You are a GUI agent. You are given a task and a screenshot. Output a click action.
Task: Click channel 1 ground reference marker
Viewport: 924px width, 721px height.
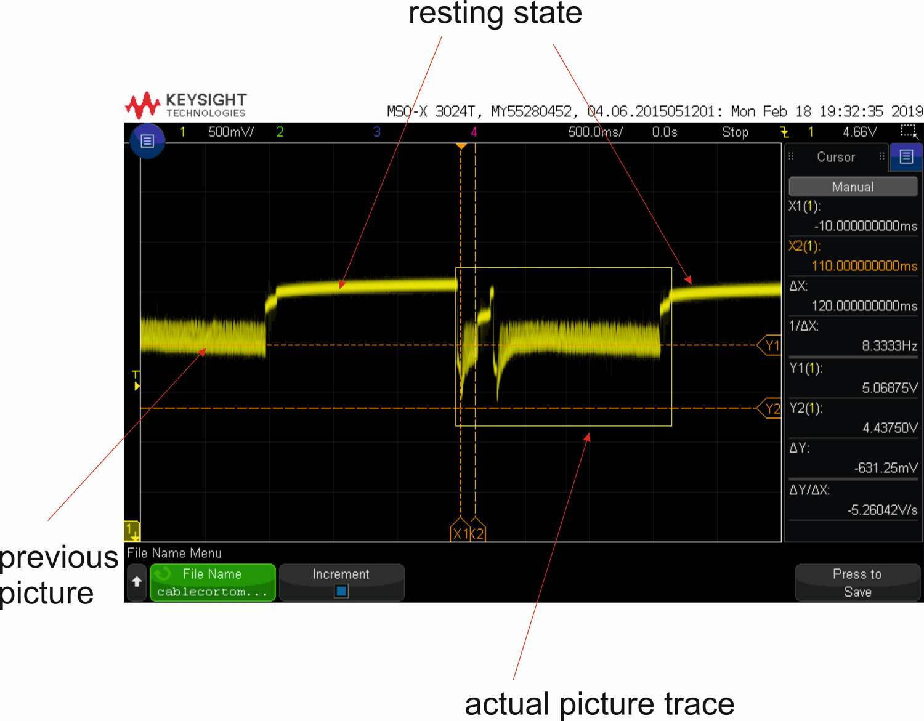click(132, 531)
